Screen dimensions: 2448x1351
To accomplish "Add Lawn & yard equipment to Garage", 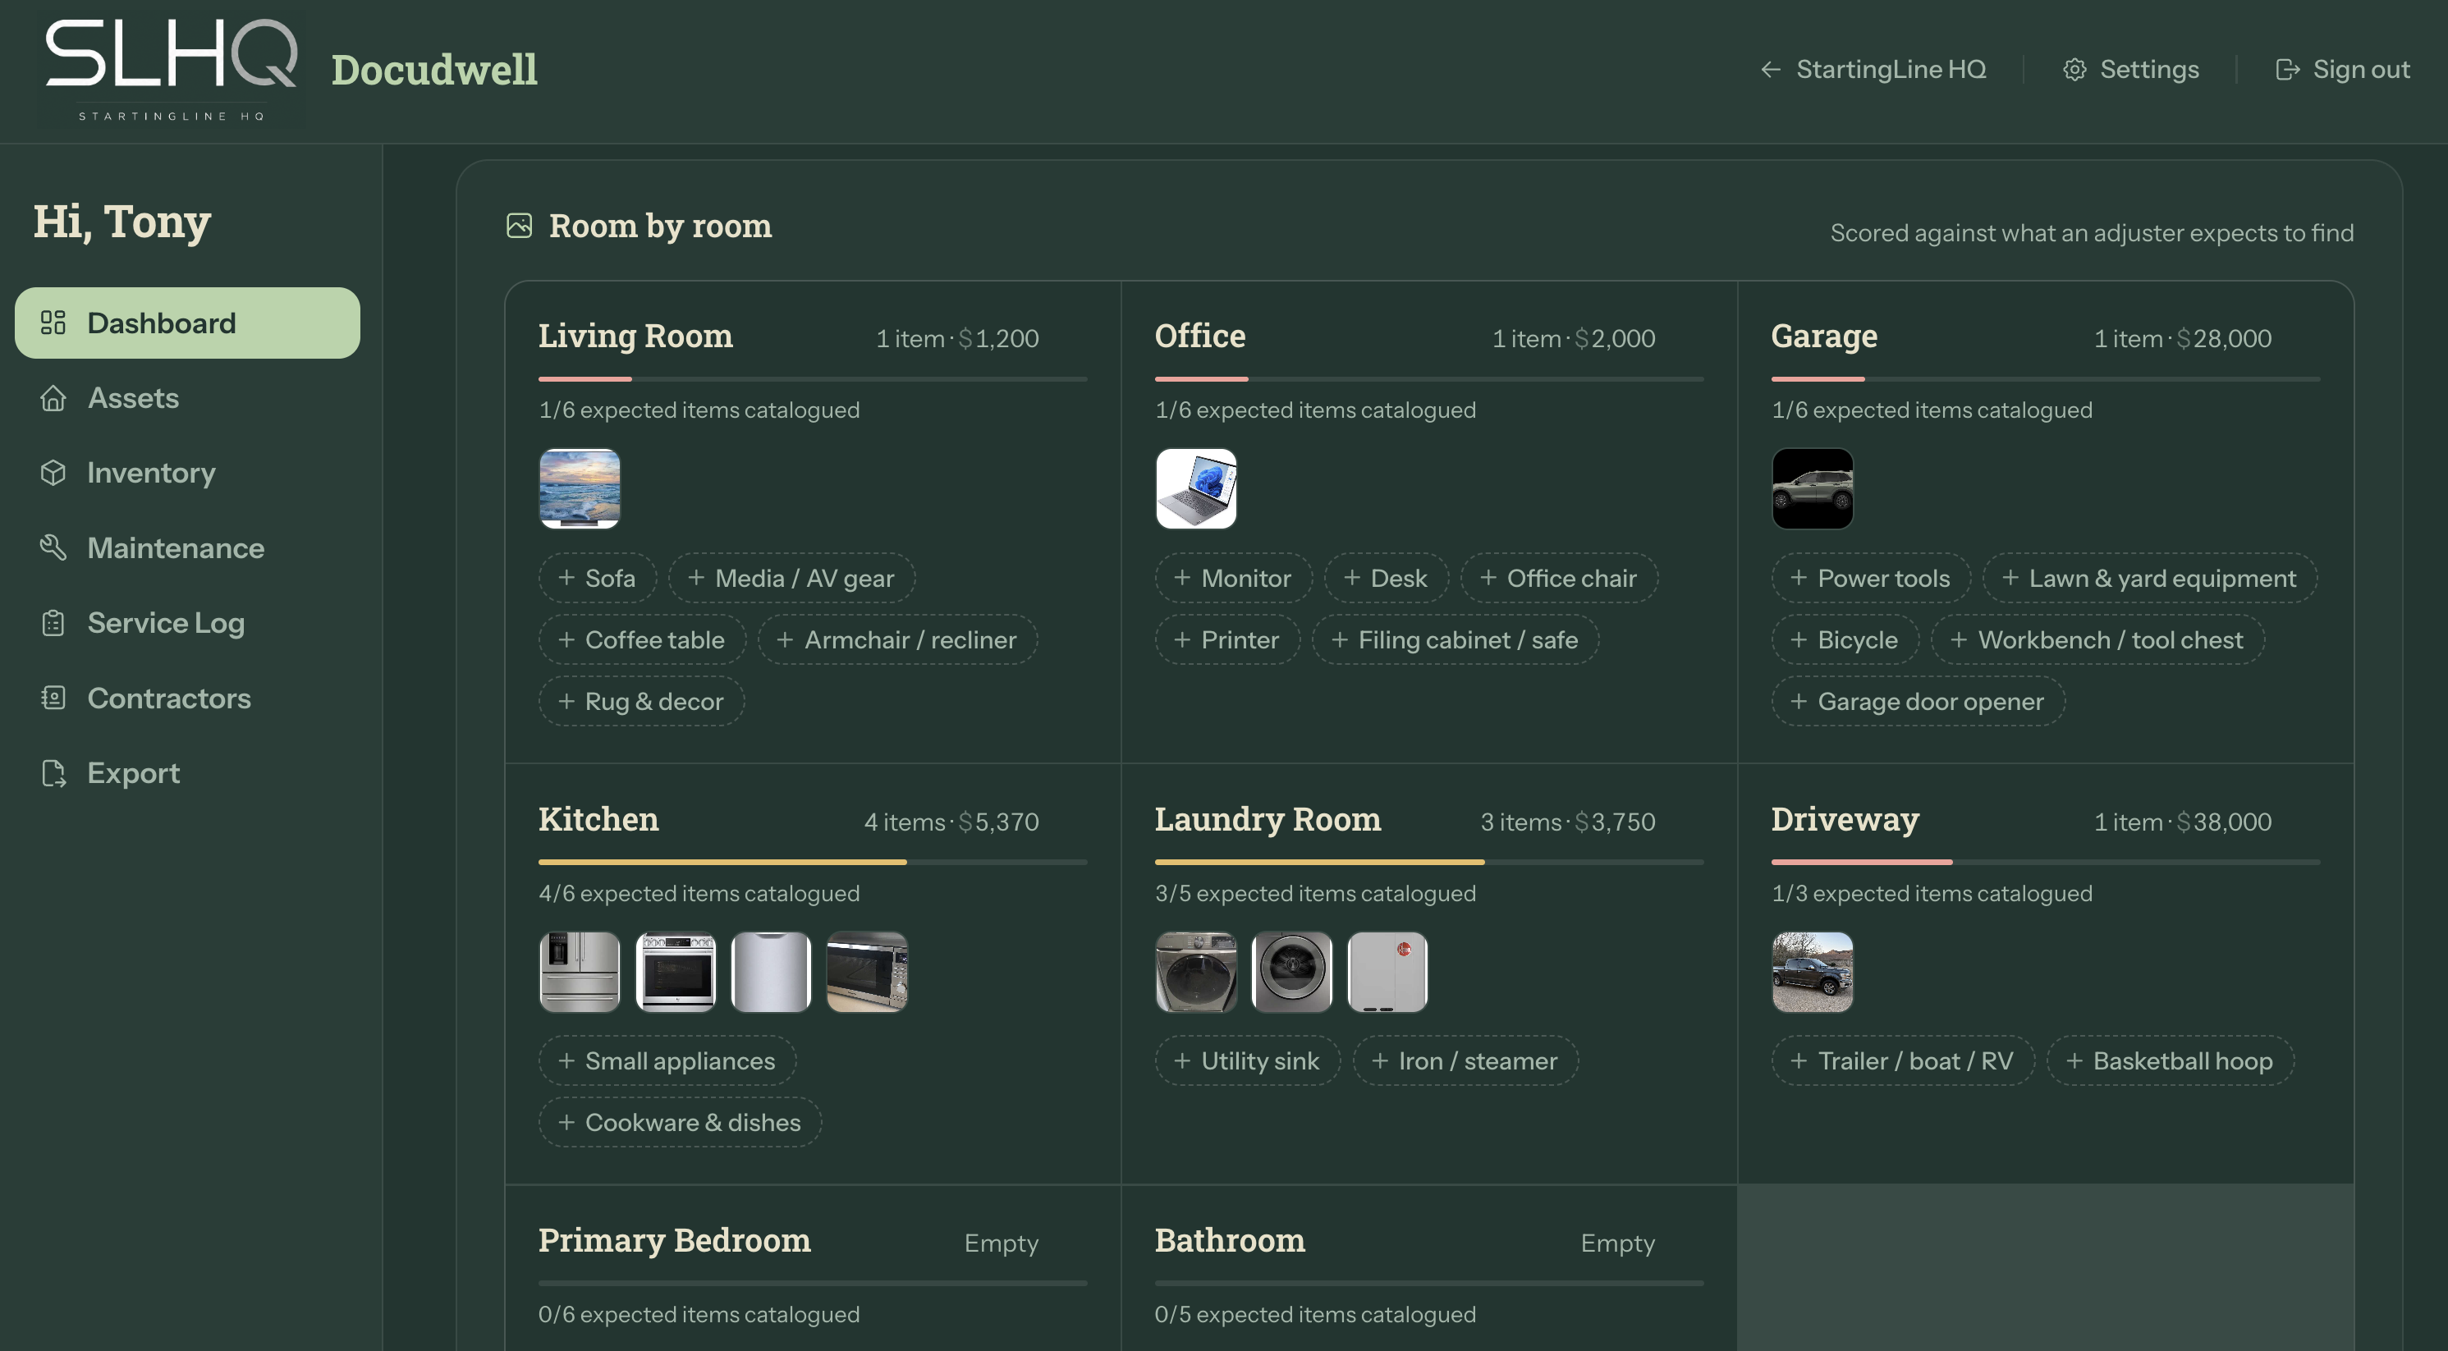I will click(2150, 578).
